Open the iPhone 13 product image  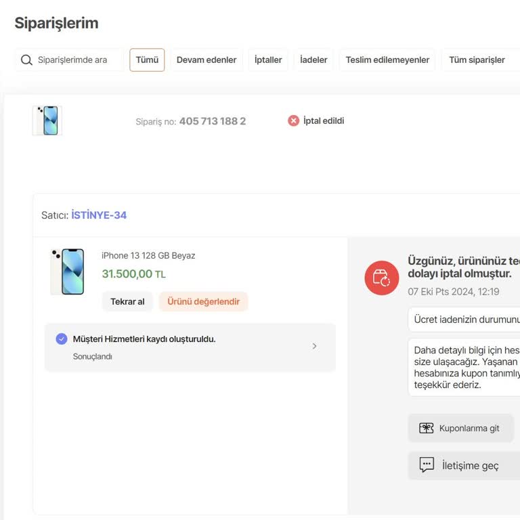[68, 272]
